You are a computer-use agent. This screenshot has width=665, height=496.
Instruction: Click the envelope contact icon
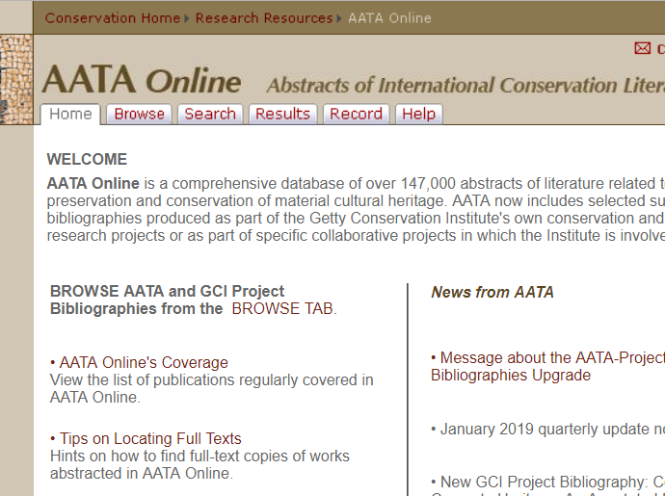[643, 48]
